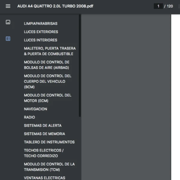180x180 pixels.
Task: Open LIMPIAPARABRISAS outline entry
Action: coord(40,23)
